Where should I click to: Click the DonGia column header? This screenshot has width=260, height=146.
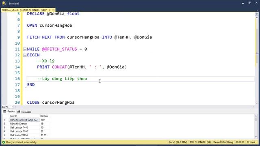coord(44,116)
